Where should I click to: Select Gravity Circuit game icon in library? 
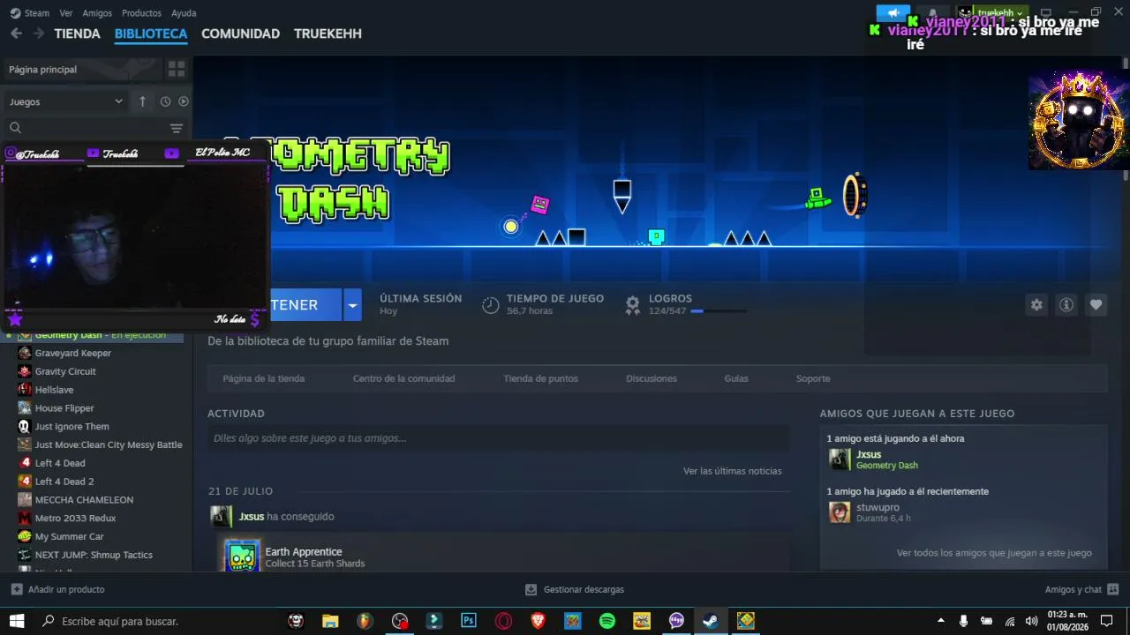click(25, 371)
